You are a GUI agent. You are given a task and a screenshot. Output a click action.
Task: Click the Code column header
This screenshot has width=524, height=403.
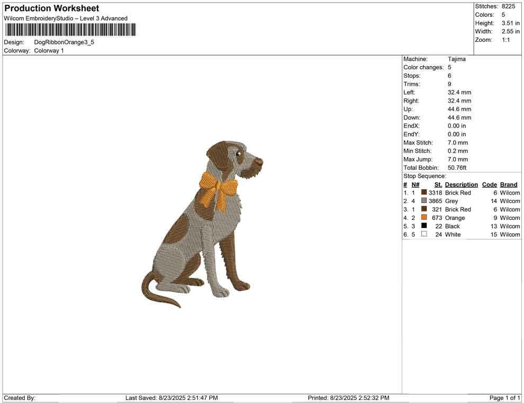point(489,184)
